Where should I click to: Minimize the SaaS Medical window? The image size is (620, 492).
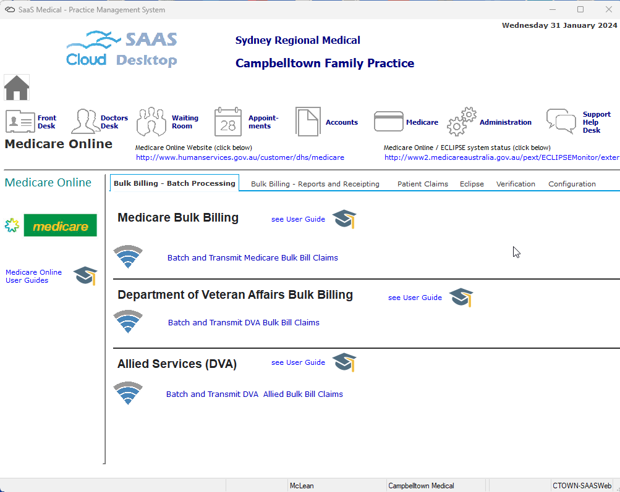pos(553,9)
